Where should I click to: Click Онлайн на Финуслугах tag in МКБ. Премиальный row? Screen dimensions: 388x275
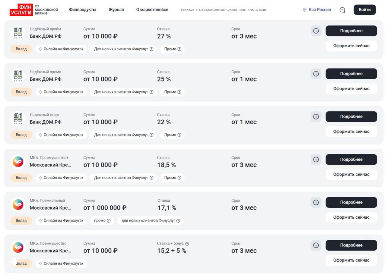[x=61, y=220]
